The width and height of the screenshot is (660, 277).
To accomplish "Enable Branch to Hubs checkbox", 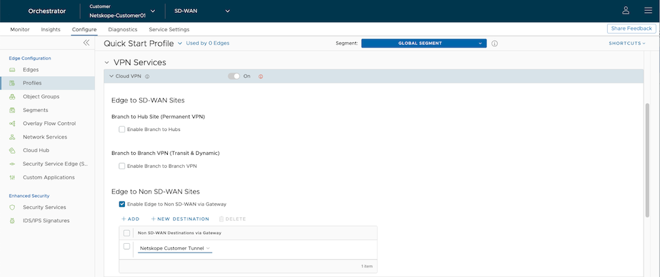I will [122, 129].
